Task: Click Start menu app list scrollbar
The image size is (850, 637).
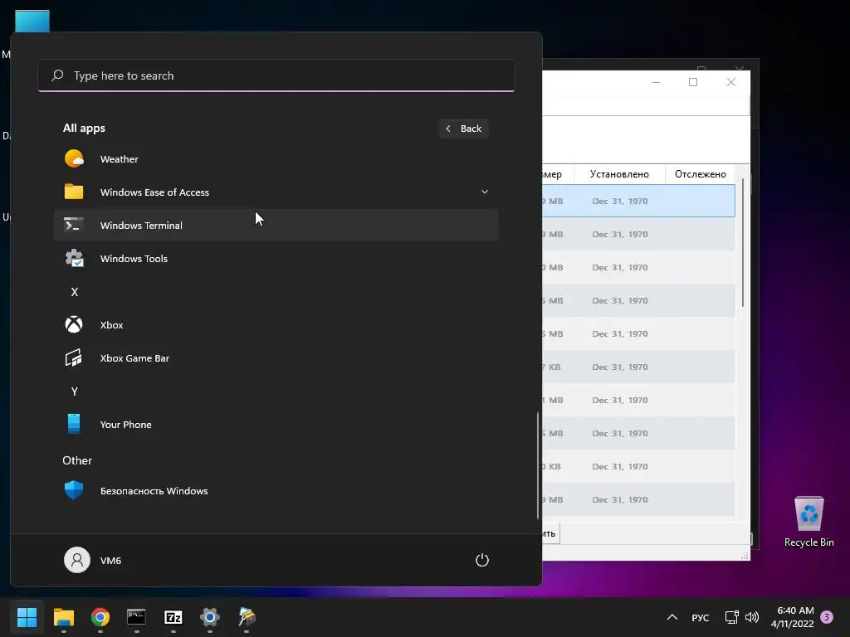Action: [538, 464]
